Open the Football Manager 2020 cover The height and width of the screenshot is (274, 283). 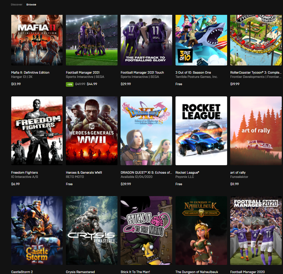[x=256, y=230]
